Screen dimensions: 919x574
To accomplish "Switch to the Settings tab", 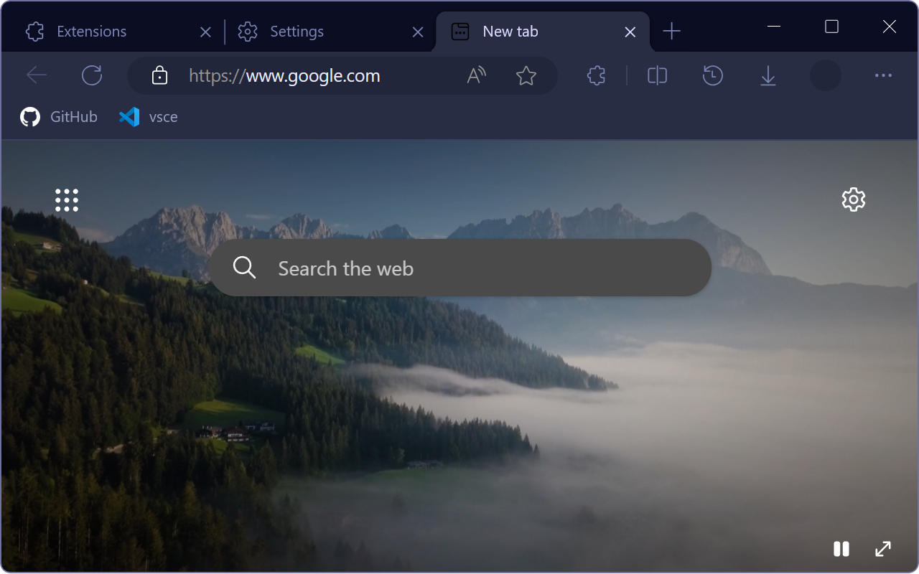I will 330,32.
